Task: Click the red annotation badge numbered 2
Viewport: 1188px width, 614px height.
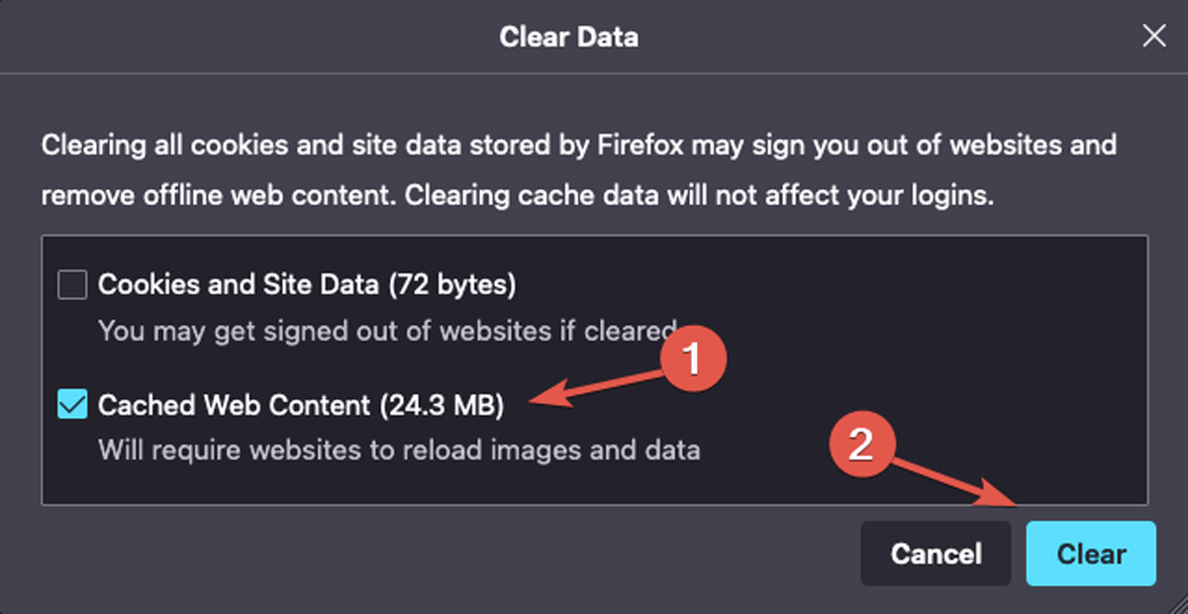Action: coord(860,444)
